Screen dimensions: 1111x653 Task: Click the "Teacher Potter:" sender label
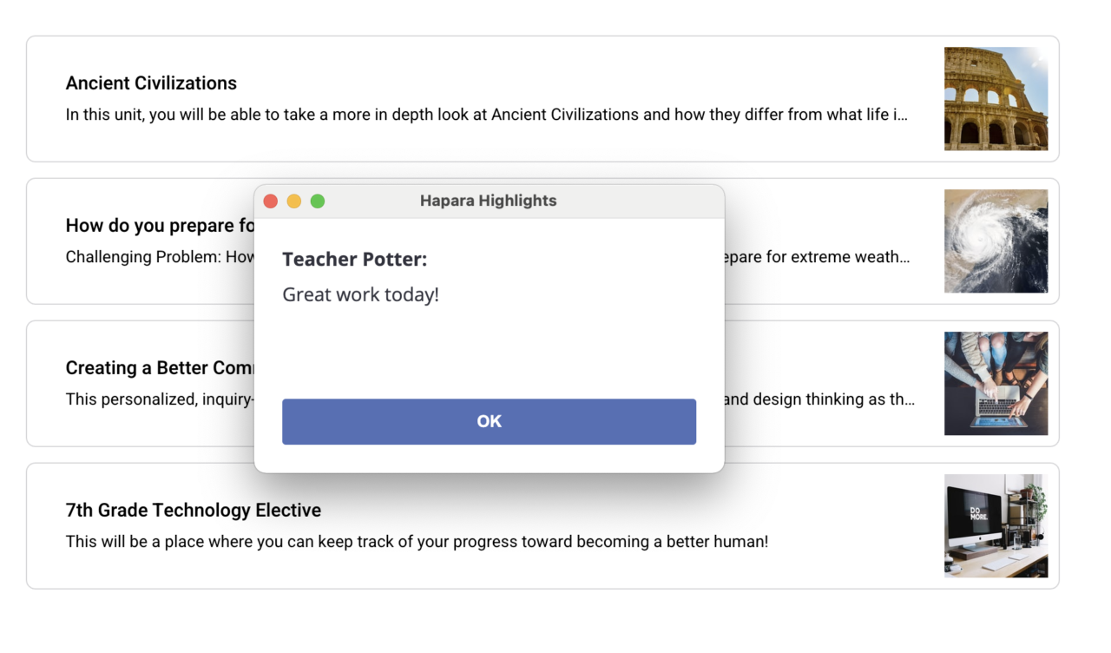click(x=354, y=260)
